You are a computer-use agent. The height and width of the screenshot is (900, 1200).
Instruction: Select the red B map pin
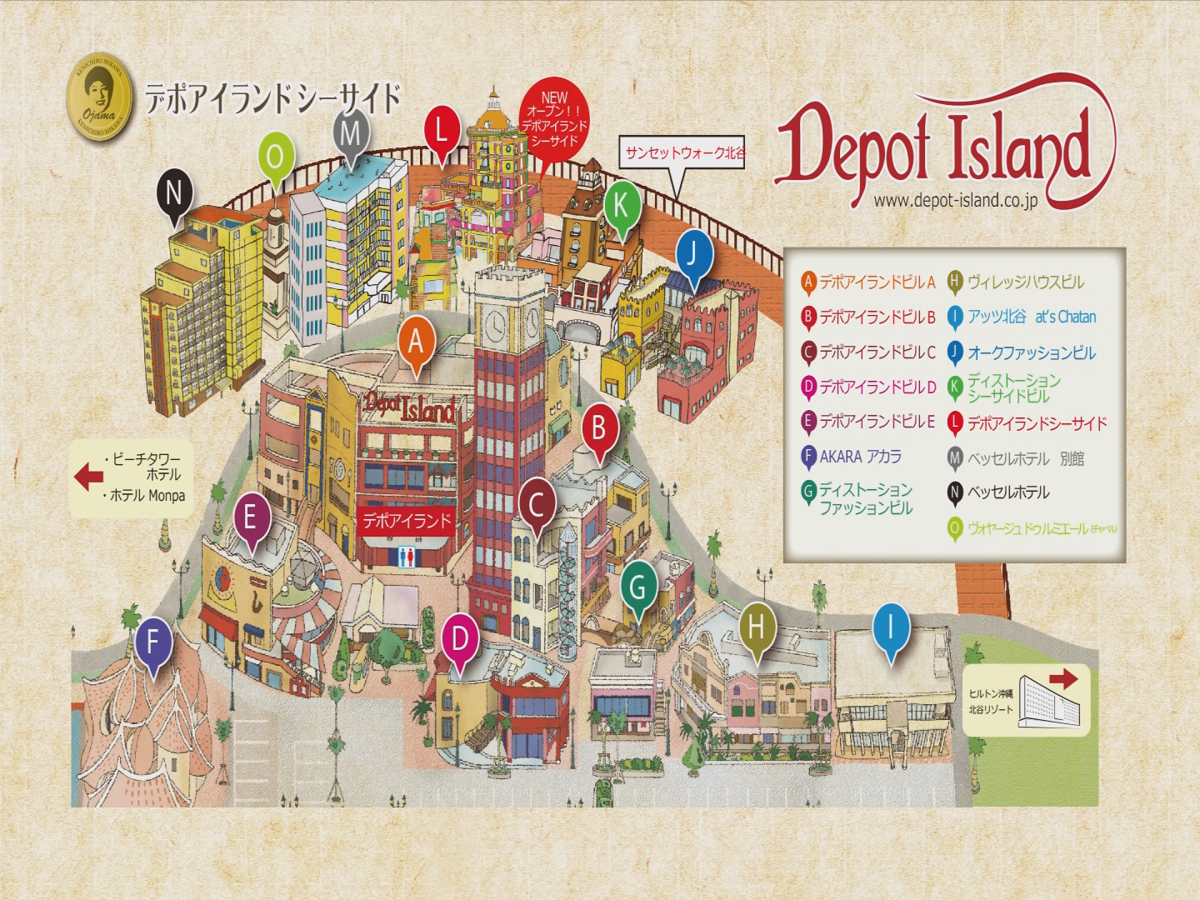point(598,428)
